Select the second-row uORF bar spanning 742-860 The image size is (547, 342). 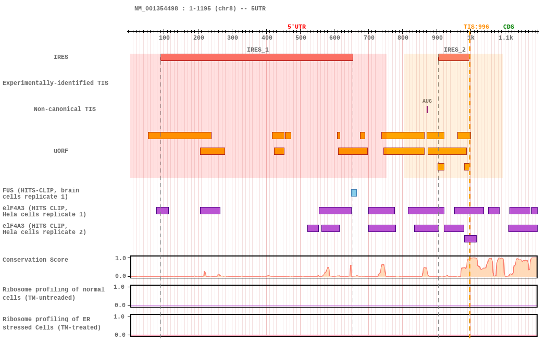(404, 151)
